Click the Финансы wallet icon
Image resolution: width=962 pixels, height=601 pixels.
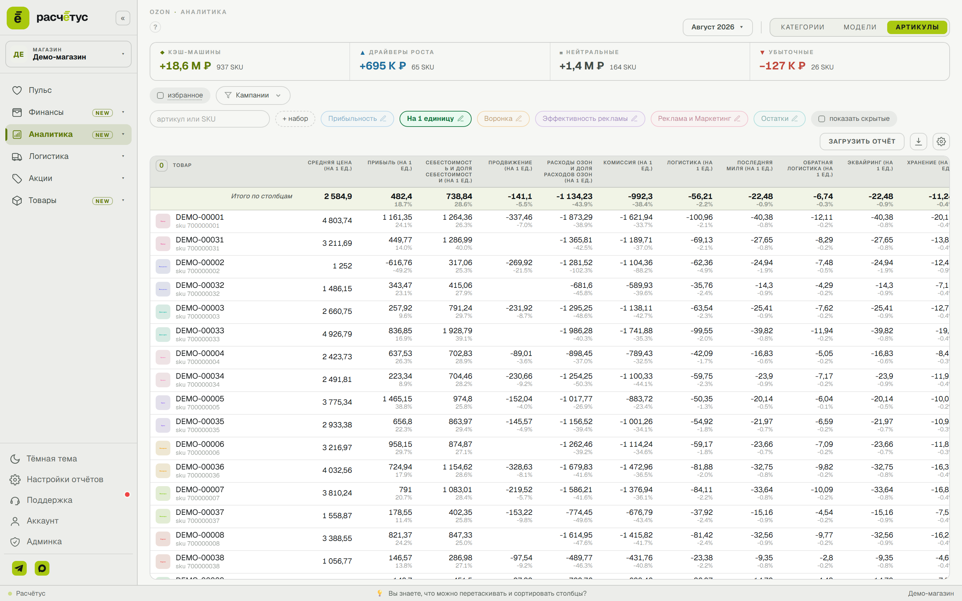coord(17,113)
